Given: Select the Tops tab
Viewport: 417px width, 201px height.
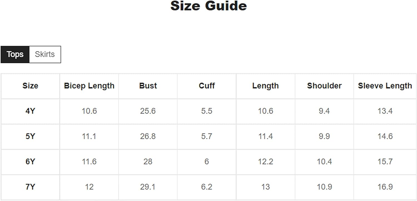Looking at the screenshot, I should 15,54.
